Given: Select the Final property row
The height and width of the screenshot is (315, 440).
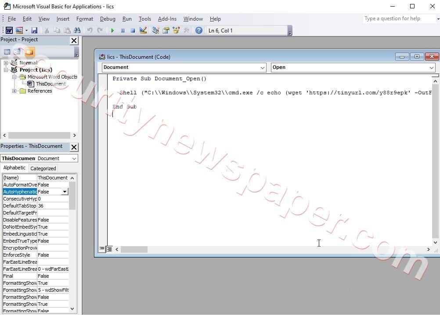Looking at the screenshot, I should (x=36, y=276).
